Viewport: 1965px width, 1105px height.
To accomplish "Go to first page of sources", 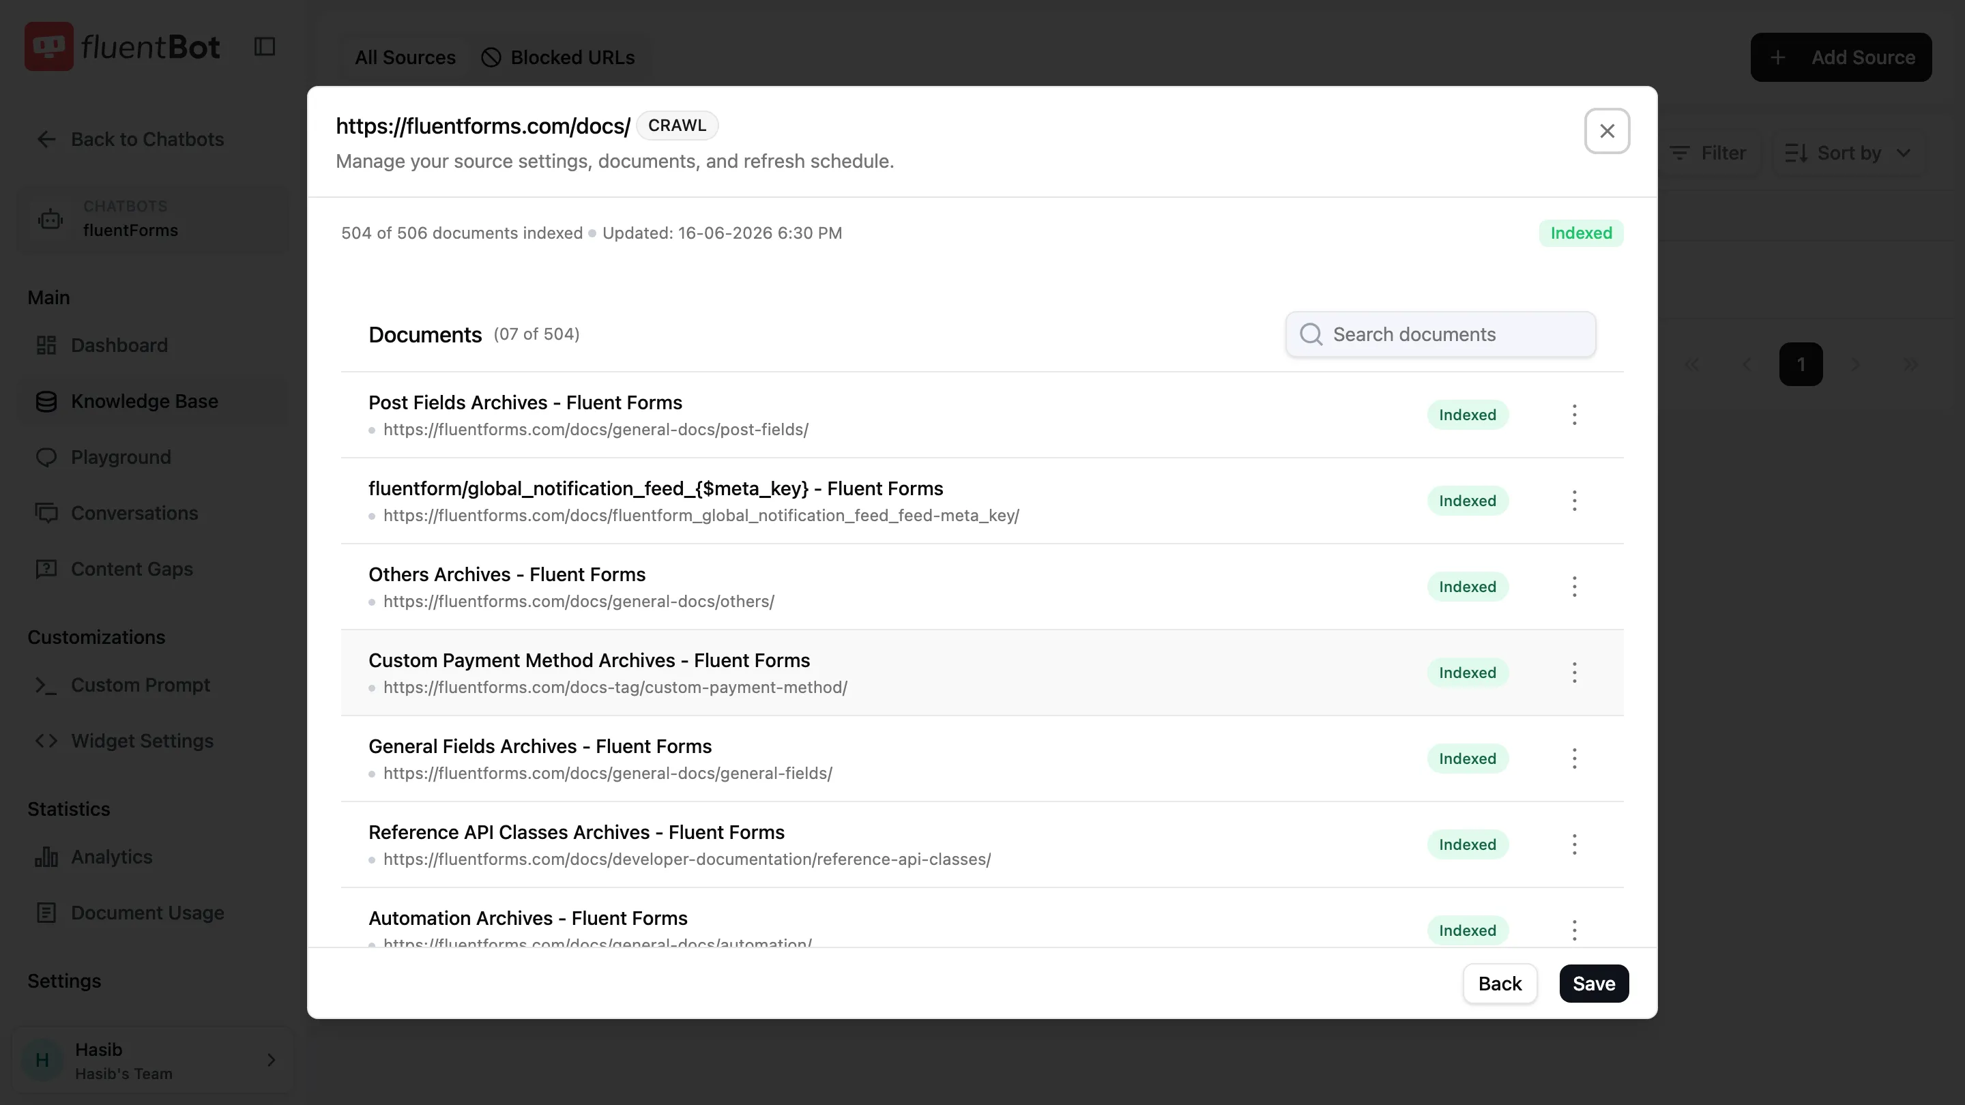I will click(1692, 364).
